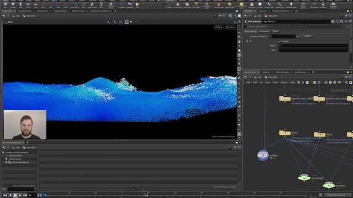Click the current frame marker on timeline

pyautogui.click(x=146, y=193)
